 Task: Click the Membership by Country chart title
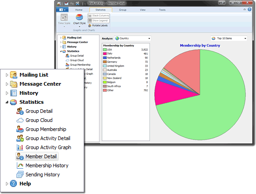[x=200, y=46]
